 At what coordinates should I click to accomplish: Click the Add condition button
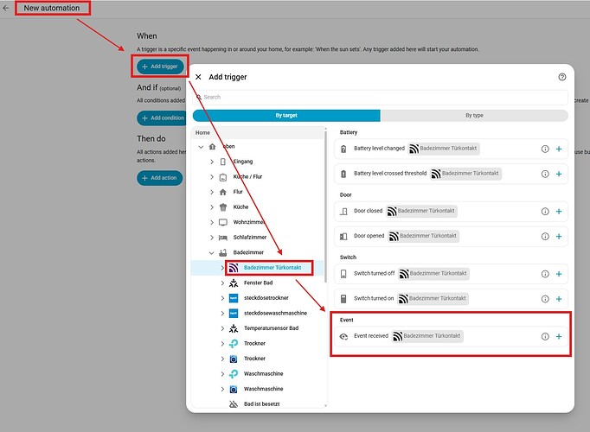coord(162,118)
